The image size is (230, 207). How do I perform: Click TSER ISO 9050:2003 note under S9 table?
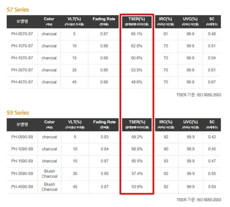199,200
